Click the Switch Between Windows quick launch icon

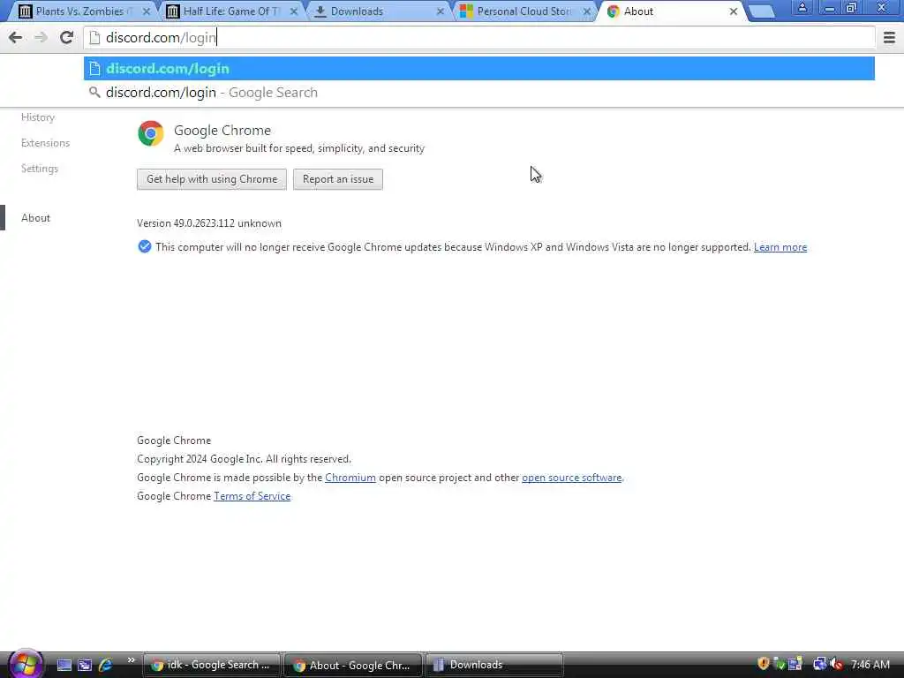pos(85,665)
